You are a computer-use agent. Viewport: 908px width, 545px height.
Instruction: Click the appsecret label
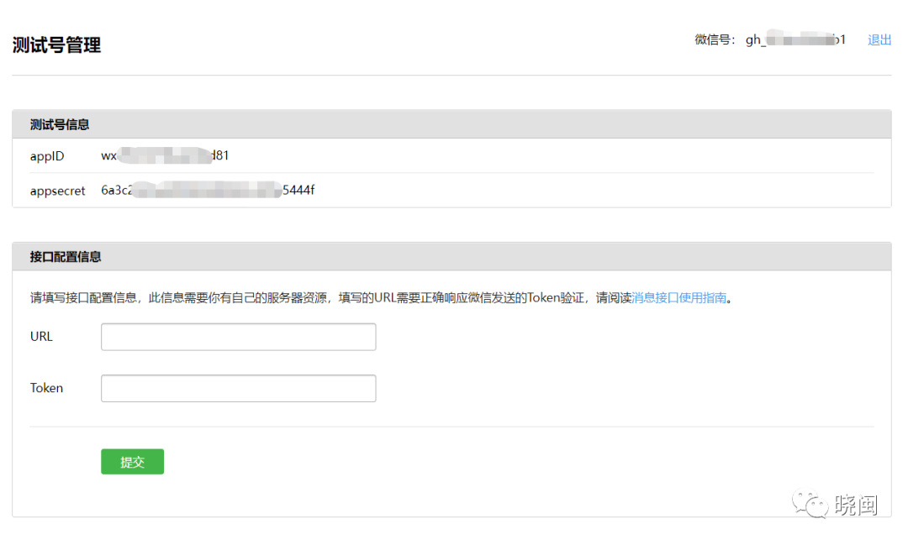[x=57, y=191]
